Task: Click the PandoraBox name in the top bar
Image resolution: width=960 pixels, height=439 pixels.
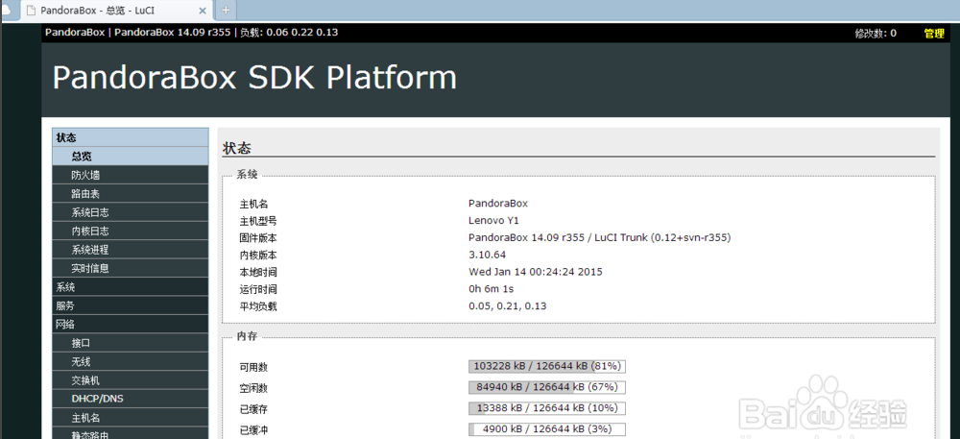Action: point(75,33)
